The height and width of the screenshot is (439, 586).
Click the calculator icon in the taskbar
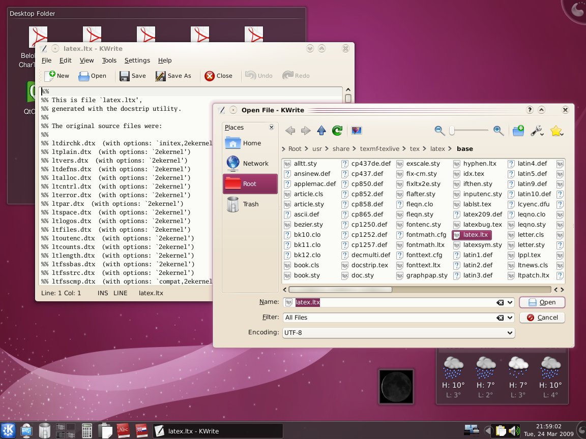click(86, 431)
